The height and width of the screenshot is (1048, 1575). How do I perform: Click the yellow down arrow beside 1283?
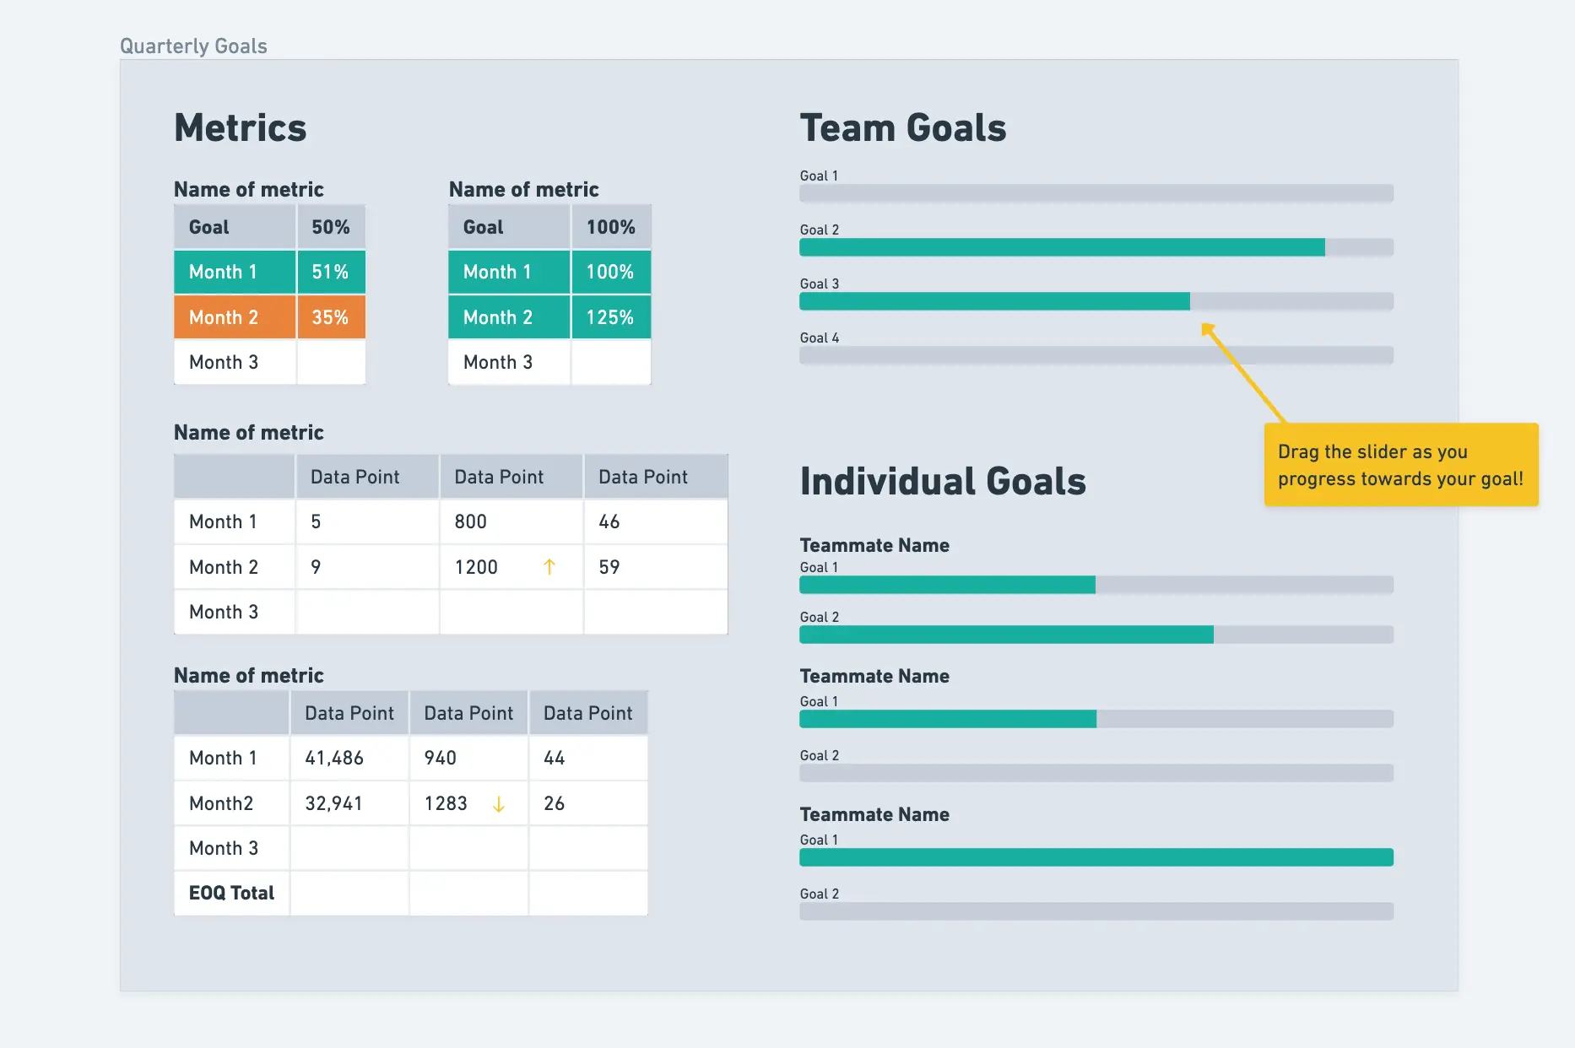tap(499, 804)
